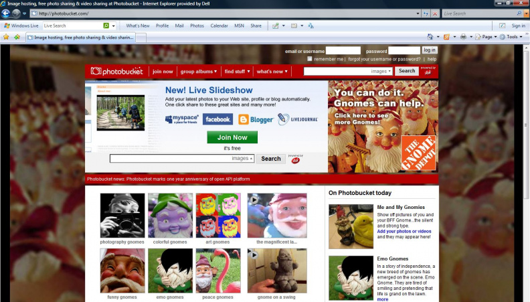Open the address bar history dropdown
Screen dimensions: 530x302
pyautogui.click(x=418, y=13)
